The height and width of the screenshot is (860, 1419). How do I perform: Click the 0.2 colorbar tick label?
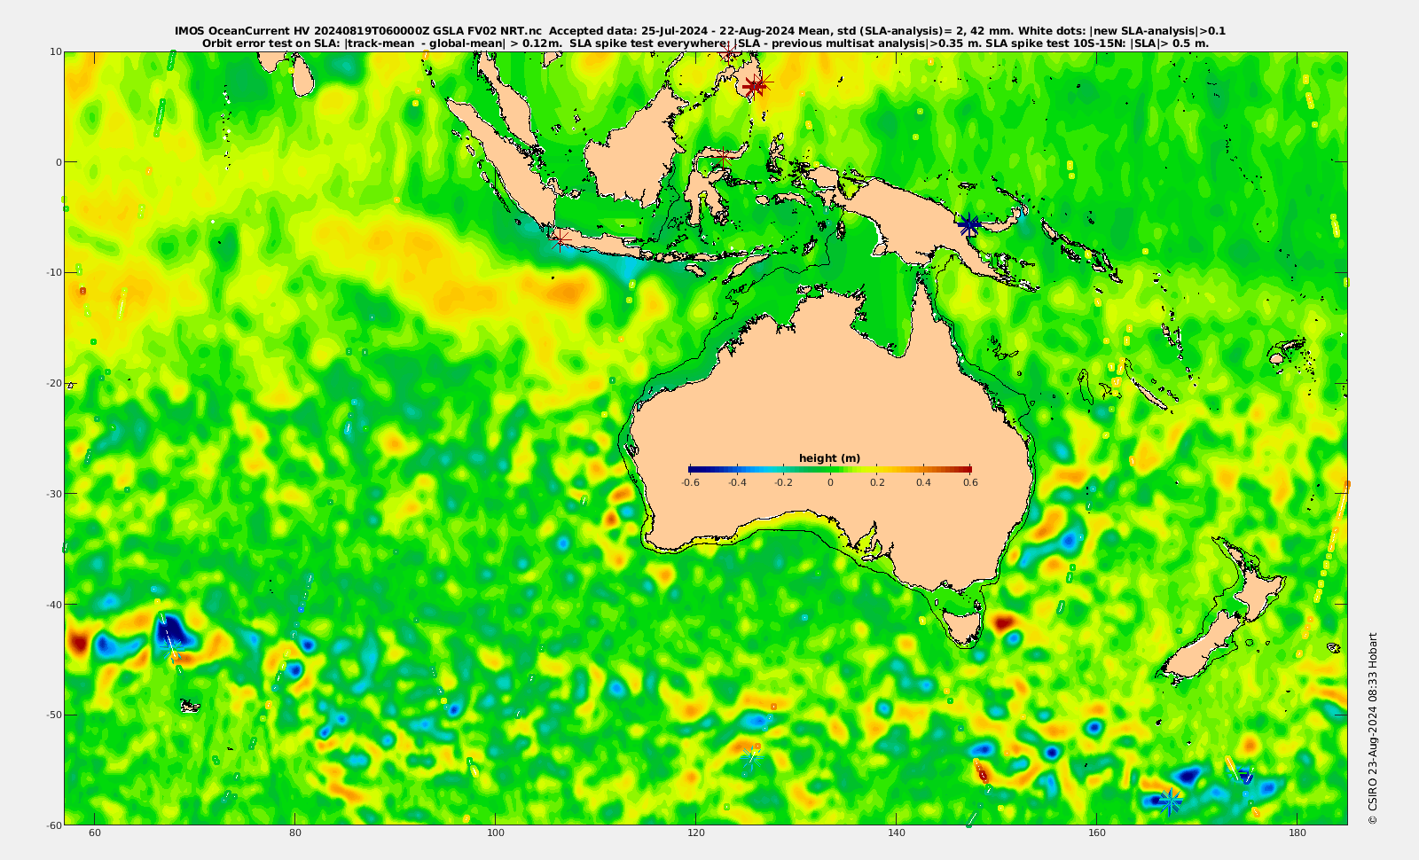(x=877, y=482)
